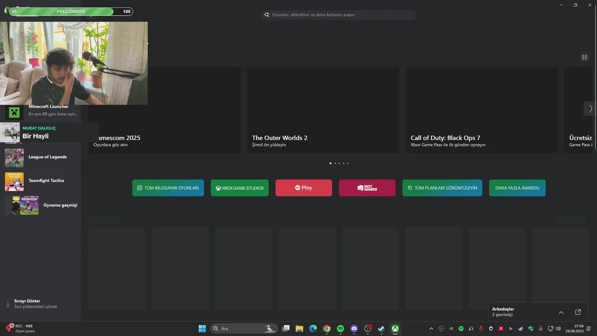Open the Windows Start menu
The image size is (597, 336).
coord(202,329)
